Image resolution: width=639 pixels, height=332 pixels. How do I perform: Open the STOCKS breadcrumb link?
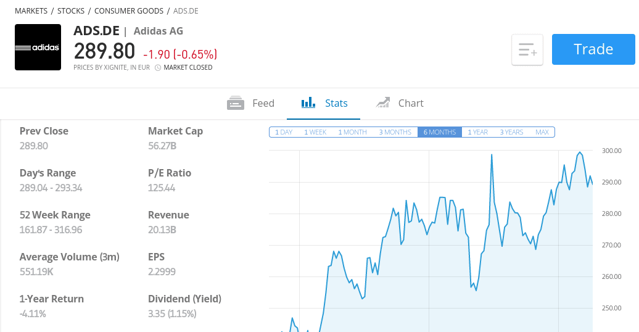[x=71, y=11]
